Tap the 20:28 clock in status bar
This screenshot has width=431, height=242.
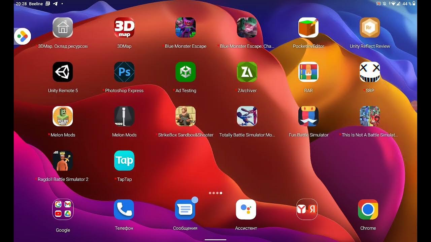[x=21, y=4]
